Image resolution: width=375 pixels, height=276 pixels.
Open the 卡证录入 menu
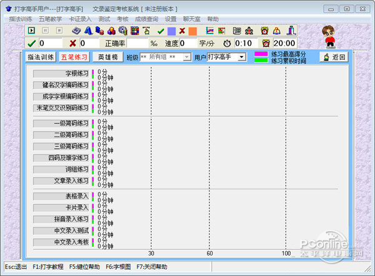[80, 19]
